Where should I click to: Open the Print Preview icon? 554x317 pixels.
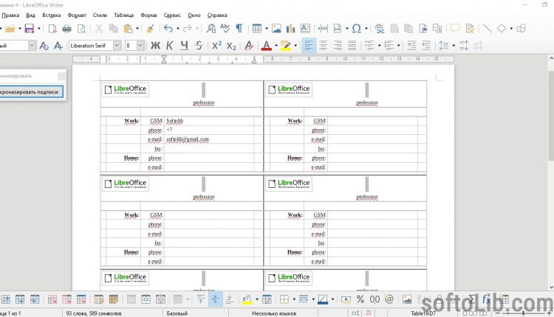[x=81, y=29]
